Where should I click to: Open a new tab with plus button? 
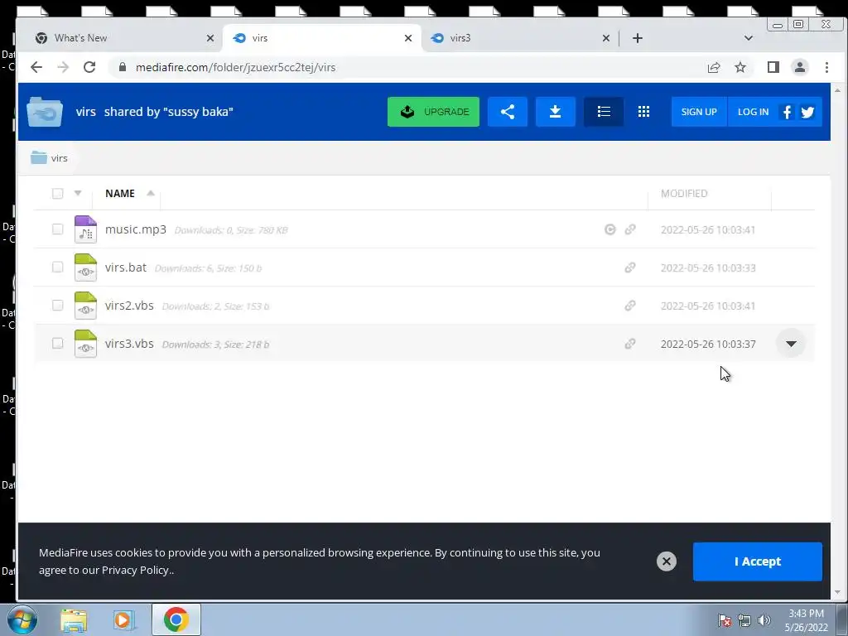click(x=638, y=38)
